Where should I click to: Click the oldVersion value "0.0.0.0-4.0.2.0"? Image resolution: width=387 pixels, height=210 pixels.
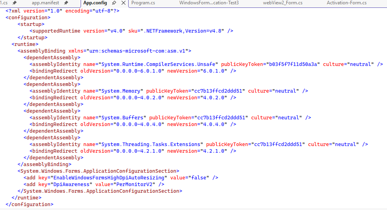point(139,97)
